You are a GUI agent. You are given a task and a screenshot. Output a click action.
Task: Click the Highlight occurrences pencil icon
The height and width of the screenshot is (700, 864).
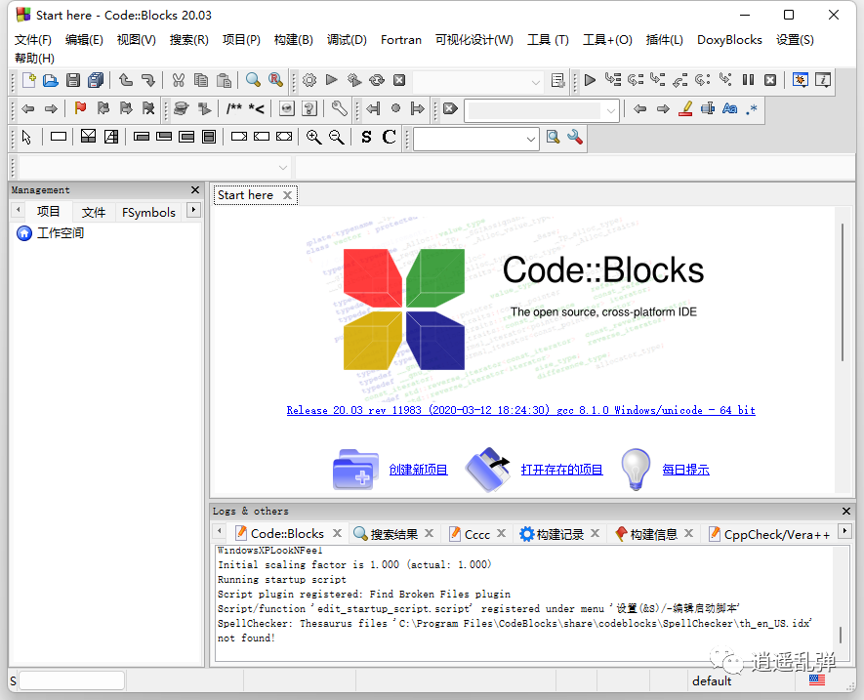685,108
